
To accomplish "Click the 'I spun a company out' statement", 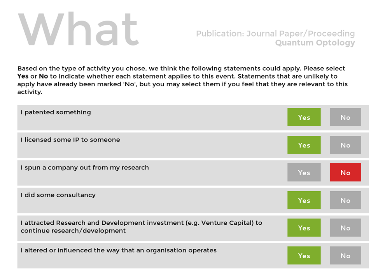I will (85, 168).
